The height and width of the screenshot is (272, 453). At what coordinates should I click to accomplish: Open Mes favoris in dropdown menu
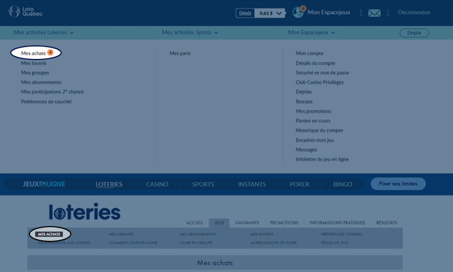coord(33,63)
